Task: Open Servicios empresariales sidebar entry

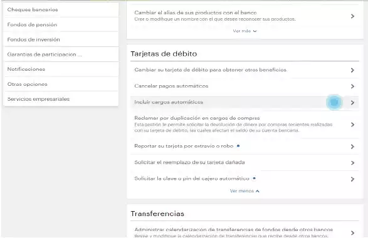Action: point(61,99)
